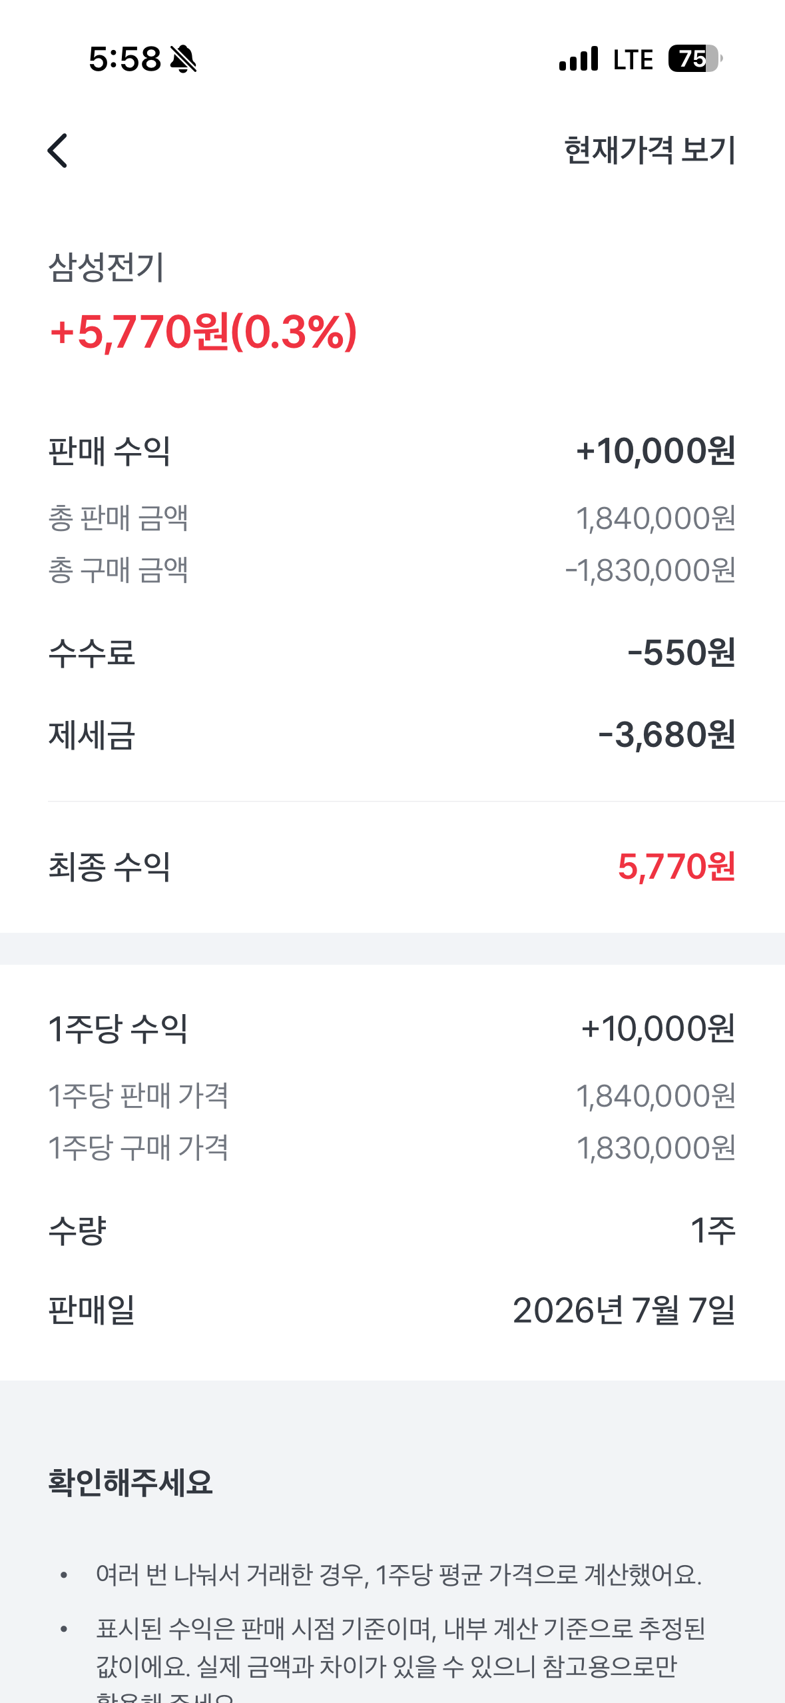Tap the 제세금 -3,680원 row
Viewport: 785px width, 1703px height.
pyautogui.click(x=392, y=735)
